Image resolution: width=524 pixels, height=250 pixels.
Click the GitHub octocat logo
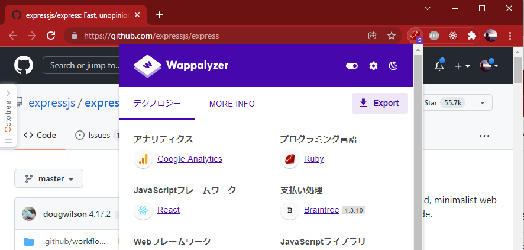click(x=24, y=65)
